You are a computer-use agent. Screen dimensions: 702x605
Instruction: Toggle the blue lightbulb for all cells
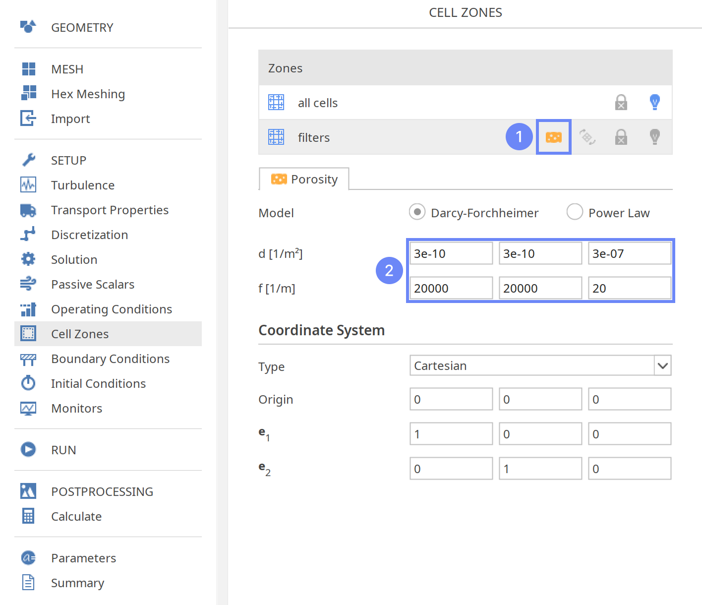coord(654,102)
